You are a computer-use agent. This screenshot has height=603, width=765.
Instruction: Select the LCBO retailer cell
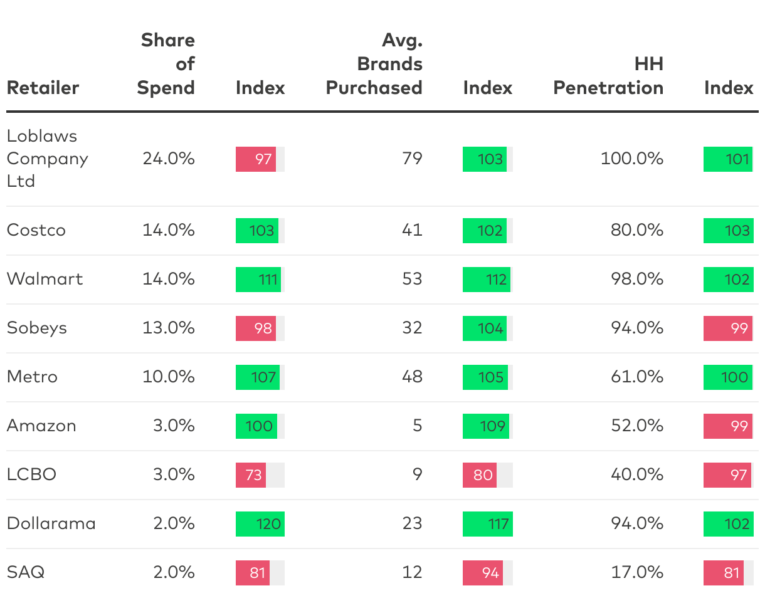click(31, 475)
